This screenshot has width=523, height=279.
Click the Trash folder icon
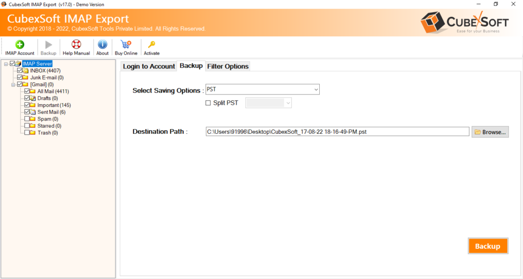[33, 132]
